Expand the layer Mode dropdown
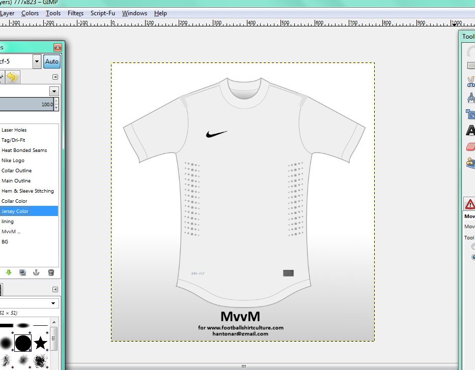 click(x=54, y=91)
